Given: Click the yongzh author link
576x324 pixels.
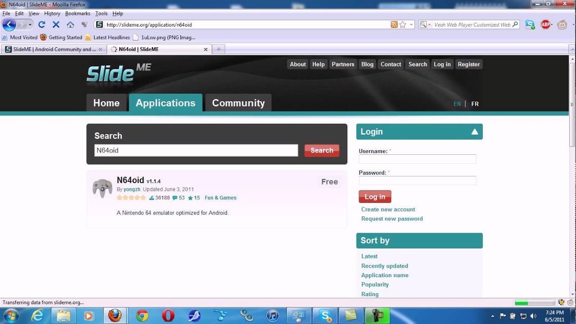Looking at the screenshot, I should 132,189.
